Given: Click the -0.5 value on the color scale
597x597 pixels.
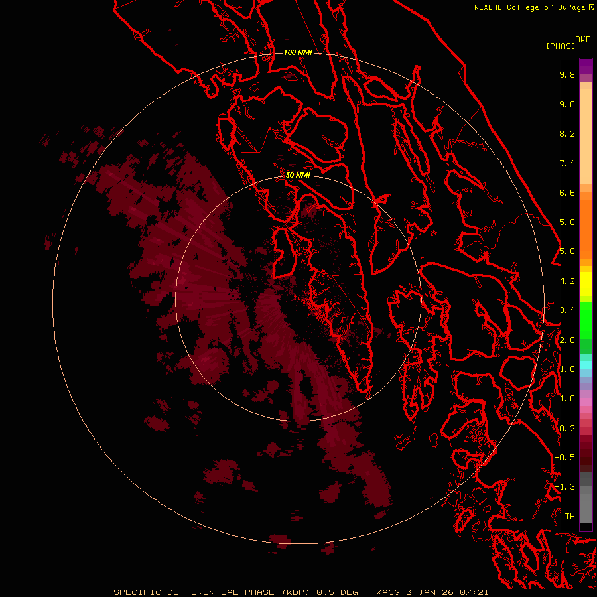Looking at the screenshot, I should click(x=564, y=458).
